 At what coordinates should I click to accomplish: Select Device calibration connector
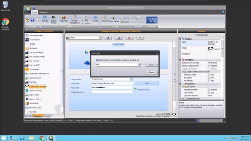point(34,35)
